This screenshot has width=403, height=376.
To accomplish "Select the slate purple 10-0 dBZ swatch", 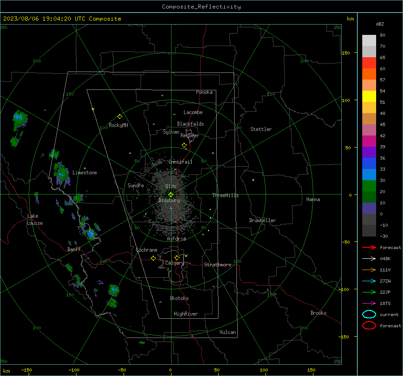I will pyautogui.click(x=369, y=208).
